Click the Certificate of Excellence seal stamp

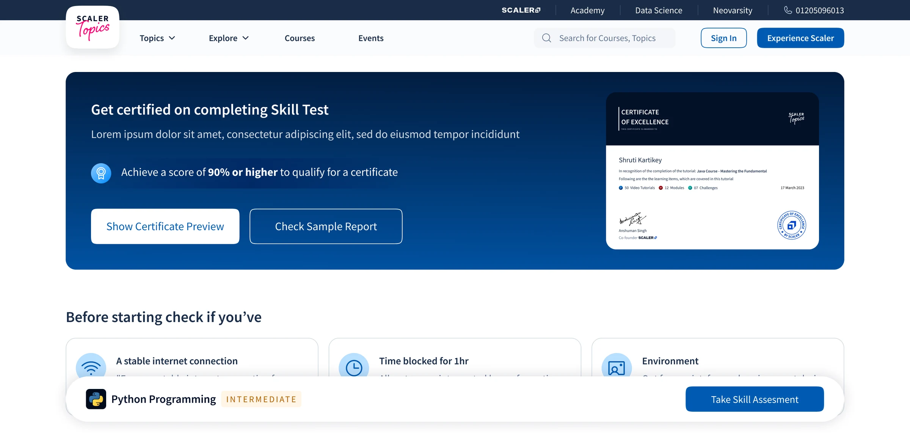click(x=792, y=225)
